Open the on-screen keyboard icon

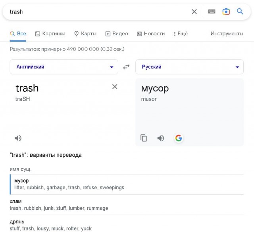pos(212,11)
